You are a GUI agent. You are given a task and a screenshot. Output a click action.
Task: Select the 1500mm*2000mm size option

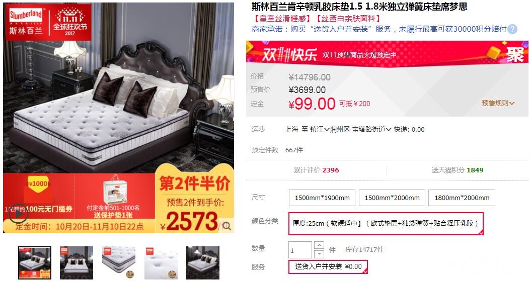(392, 198)
